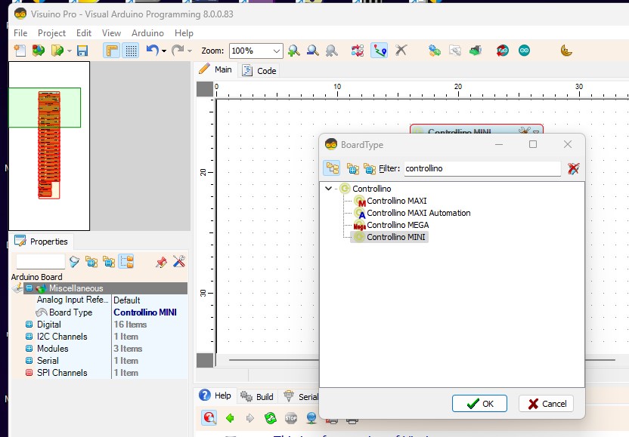Image resolution: width=629 pixels, height=437 pixels.
Task: Open the Redo history dropdown arrow
Action: [x=189, y=51]
